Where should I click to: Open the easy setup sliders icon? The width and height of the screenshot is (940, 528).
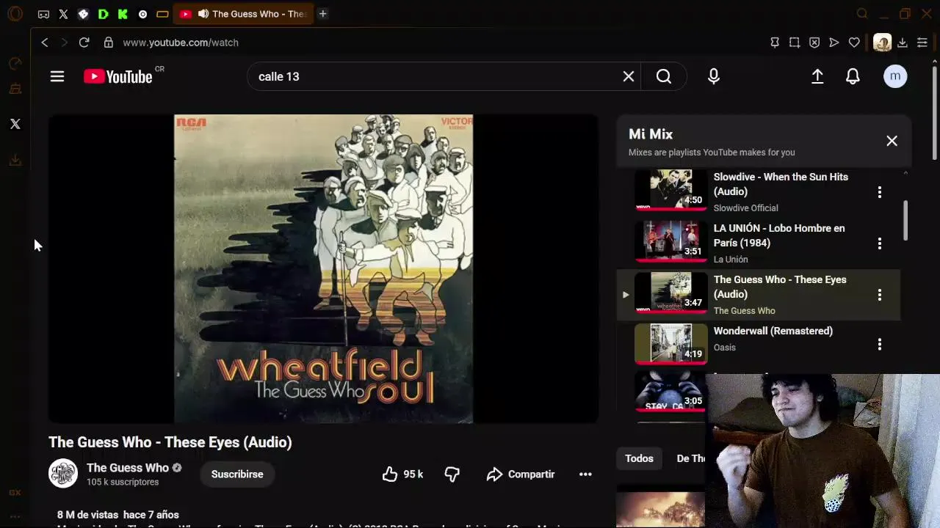pos(922,43)
